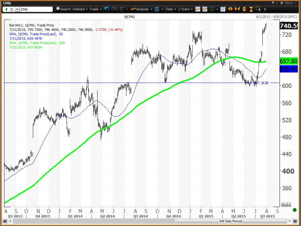This screenshot has width=301, height=226.
Task: Click the pop-out arrow icon in title bar
Action: click(x=273, y=3)
